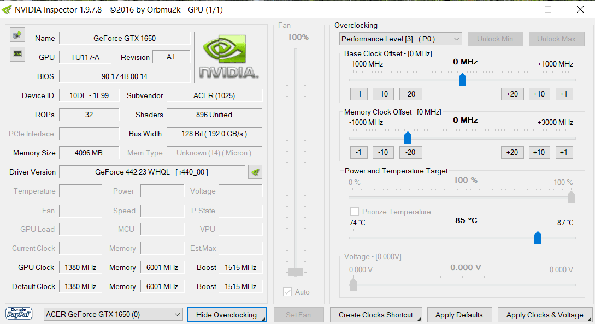Viewport: 595px width, 324px height.
Task: Click -10 under Base Clock Offset
Action: click(383, 94)
